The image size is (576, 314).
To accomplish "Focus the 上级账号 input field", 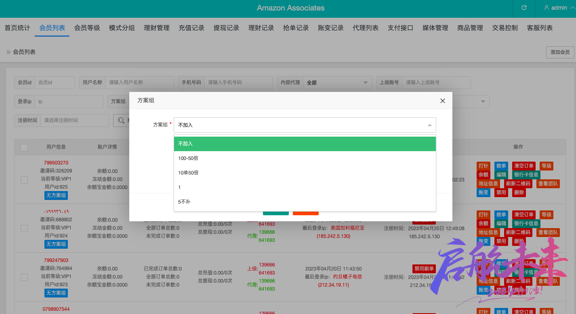I will [436, 82].
